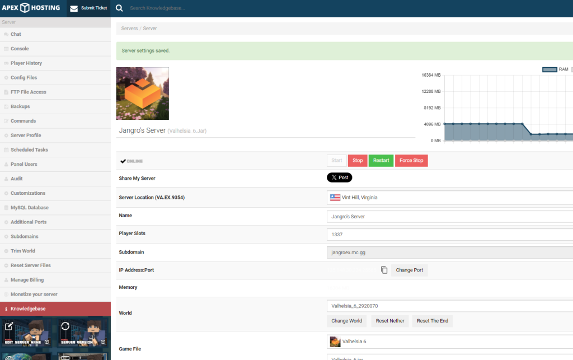This screenshot has width=573, height=360.
Task: Open Scheduled Tasks from sidebar
Action: pos(55,150)
